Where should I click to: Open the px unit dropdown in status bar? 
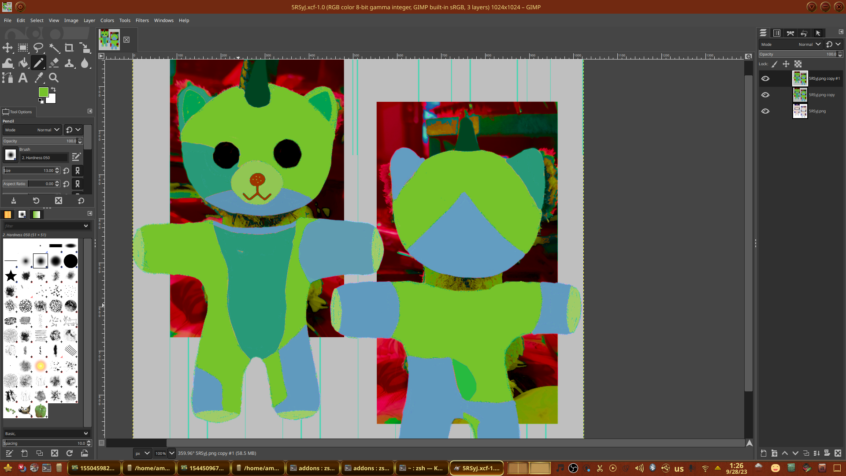(x=142, y=453)
